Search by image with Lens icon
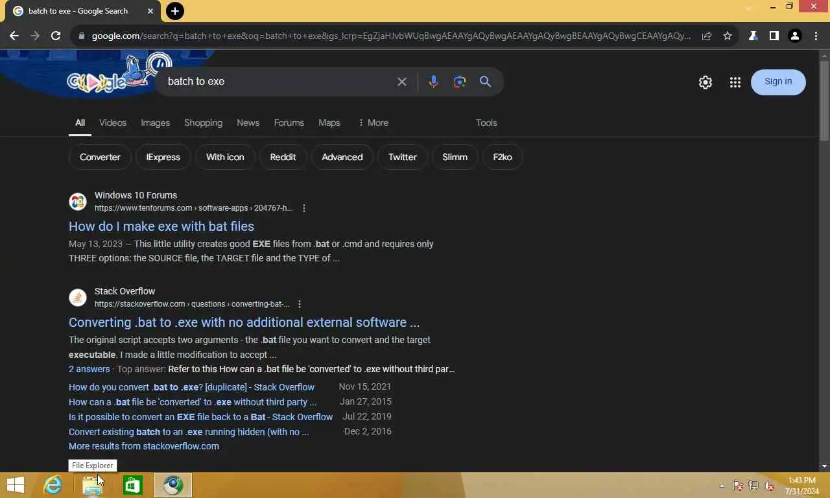This screenshot has width=830, height=498. tap(460, 82)
